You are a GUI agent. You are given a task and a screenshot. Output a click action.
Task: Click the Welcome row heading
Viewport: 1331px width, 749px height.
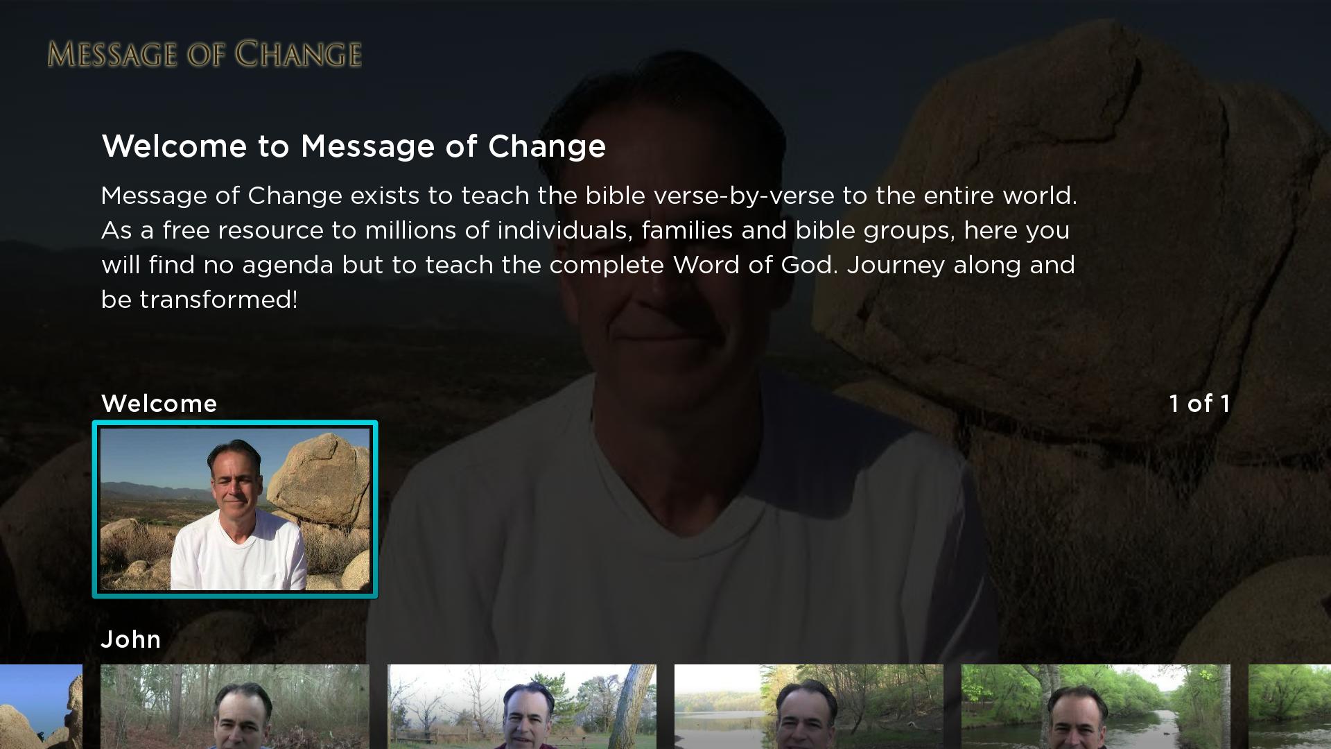[159, 404]
